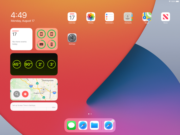180x135 pixels.
Task: Open Safari left of Files in dock
Action: (x=83, y=125)
